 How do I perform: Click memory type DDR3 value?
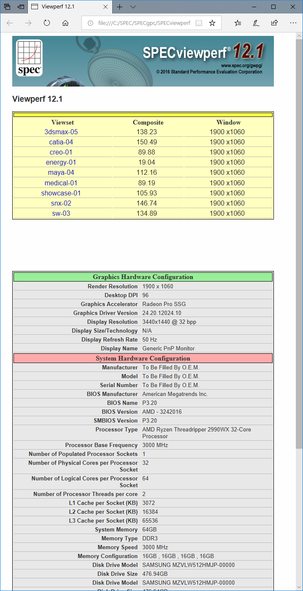coord(150,538)
